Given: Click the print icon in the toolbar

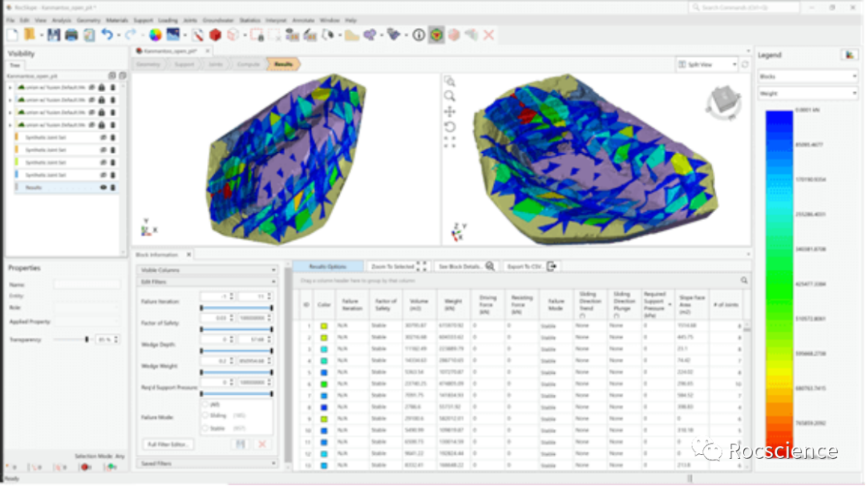Looking at the screenshot, I should point(71,35).
